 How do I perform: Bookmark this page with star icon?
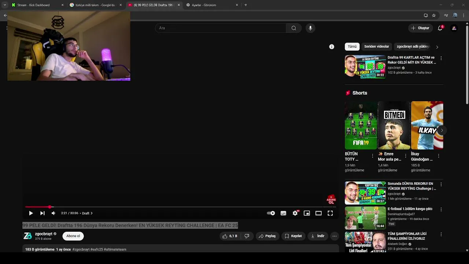434,15
